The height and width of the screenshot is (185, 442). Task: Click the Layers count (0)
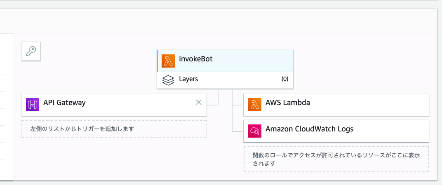pyautogui.click(x=285, y=79)
